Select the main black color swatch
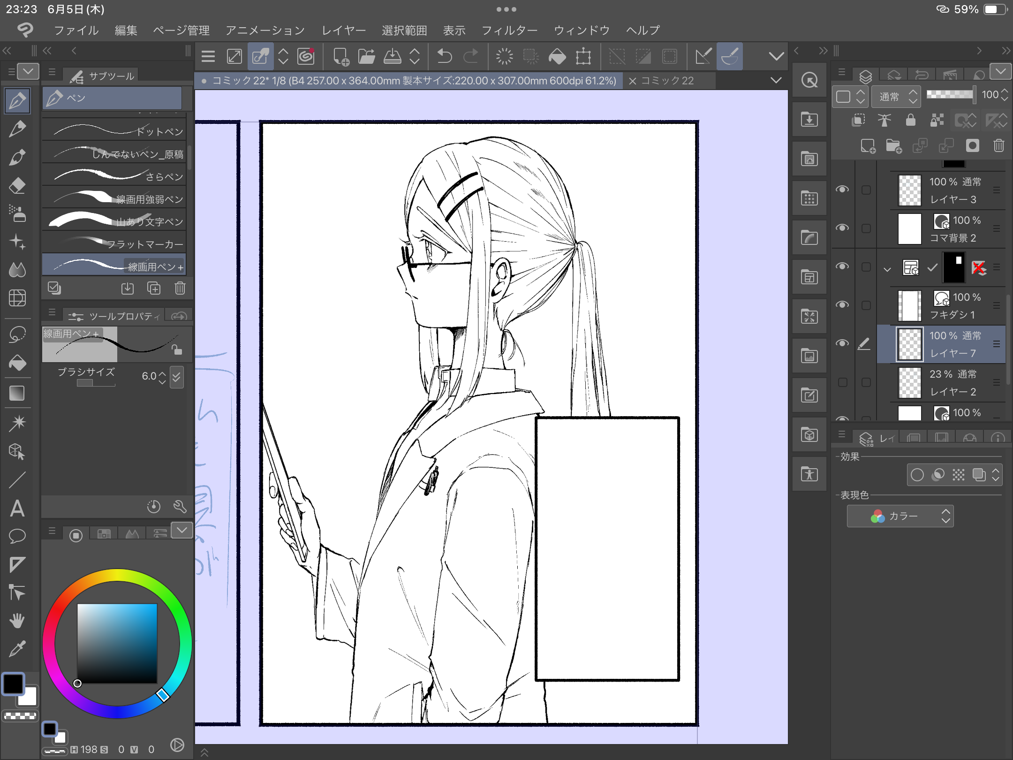Screen dimensions: 1013x760 click(x=13, y=684)
